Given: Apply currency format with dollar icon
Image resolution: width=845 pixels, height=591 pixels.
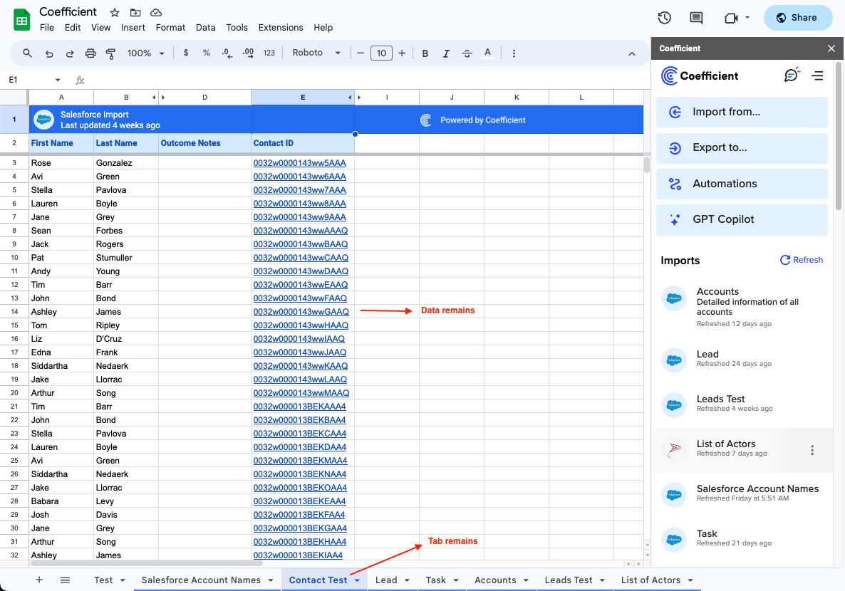Looking at the screenshot, I should 186,53.
